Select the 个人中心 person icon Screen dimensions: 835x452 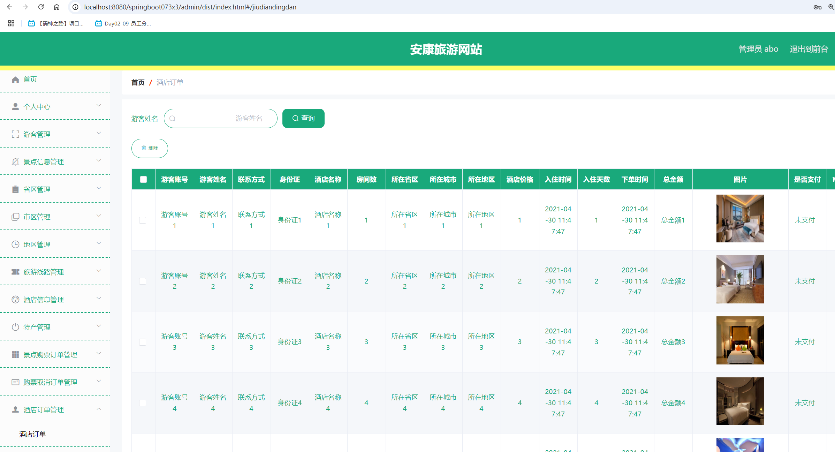pos(15,106)
